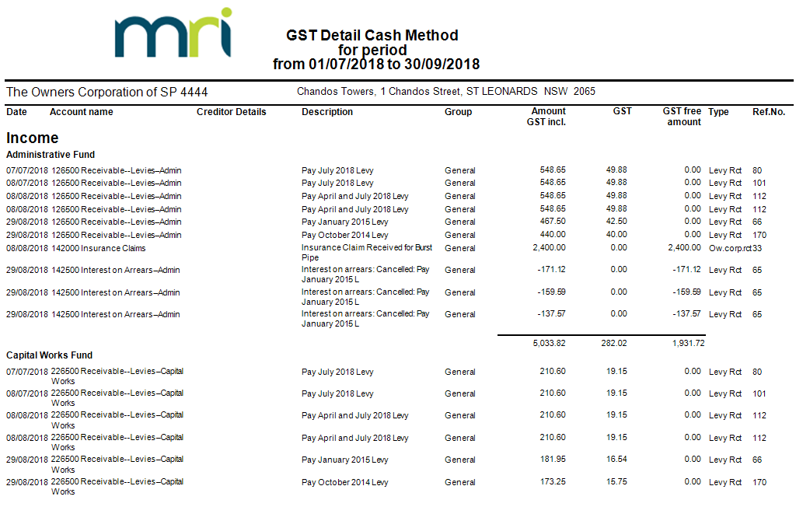This screenshot has height=514, width=803.
Task: Click the 07/07/2018 date in Administrative Fund
Action: pos(27,170)
